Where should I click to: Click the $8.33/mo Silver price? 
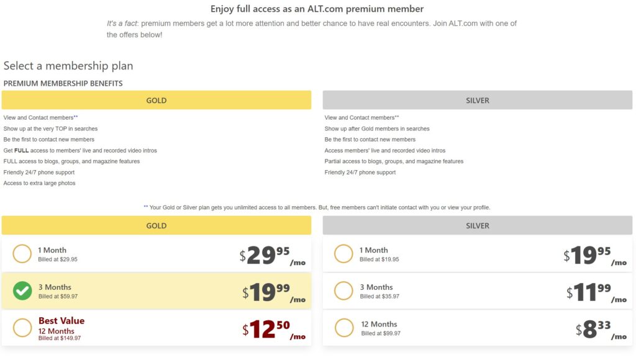coord(595,326)
